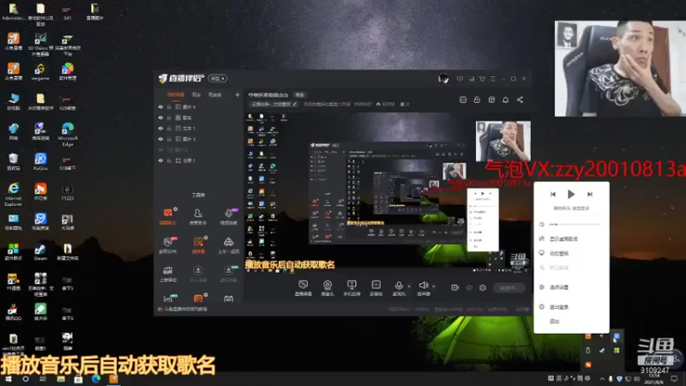Lock the 全屏1 layer
This screenshot has height=386, width=686.
tap(169, 160)
